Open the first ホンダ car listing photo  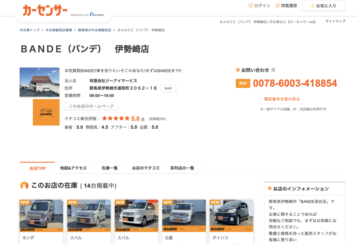[41, 215]
